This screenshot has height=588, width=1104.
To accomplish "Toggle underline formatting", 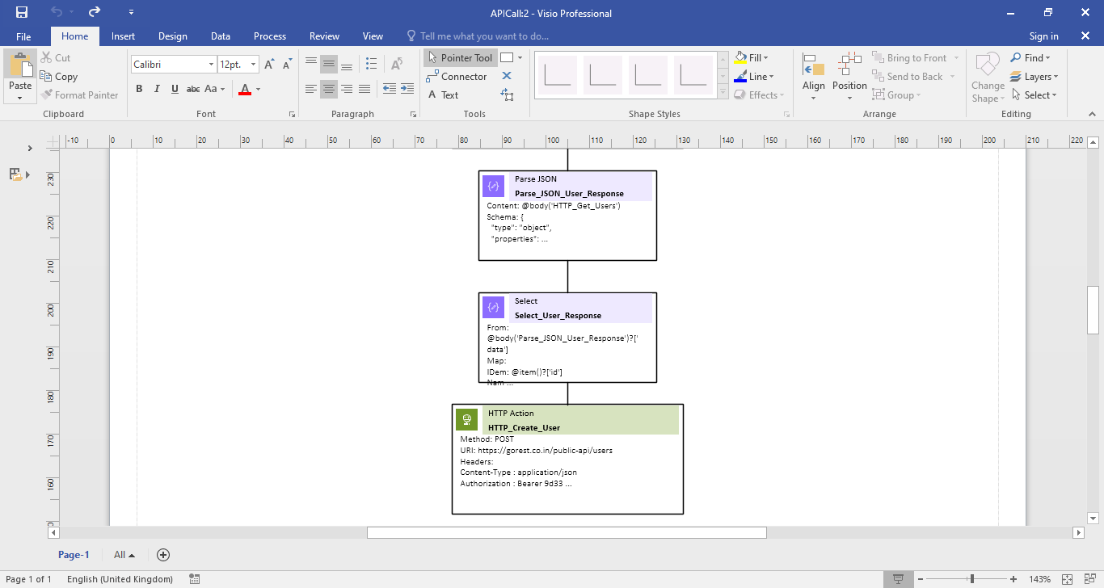I will coord(174,89).
